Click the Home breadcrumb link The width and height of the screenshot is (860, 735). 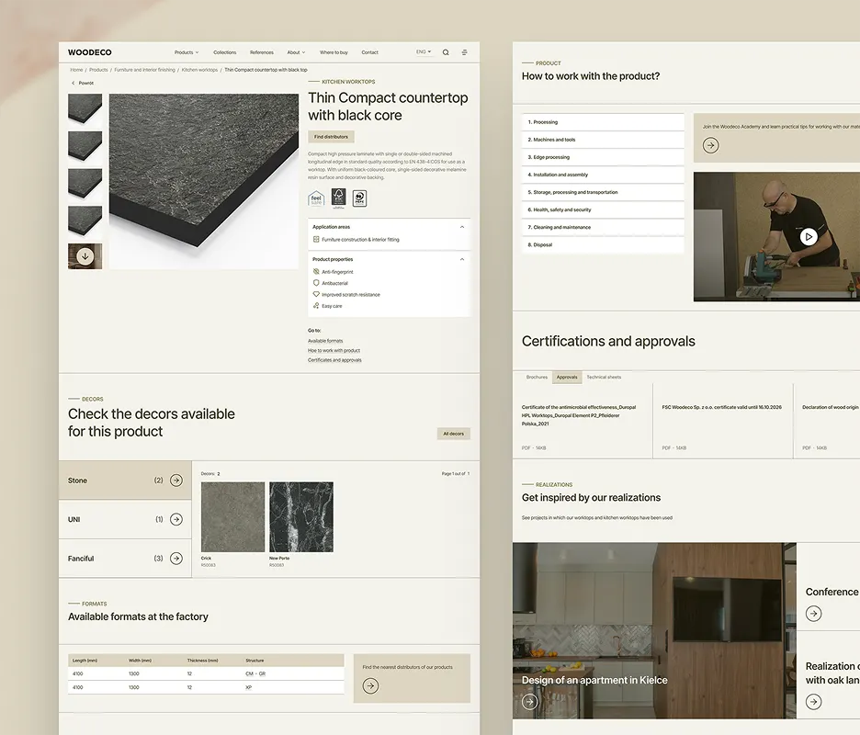[76, 70]
